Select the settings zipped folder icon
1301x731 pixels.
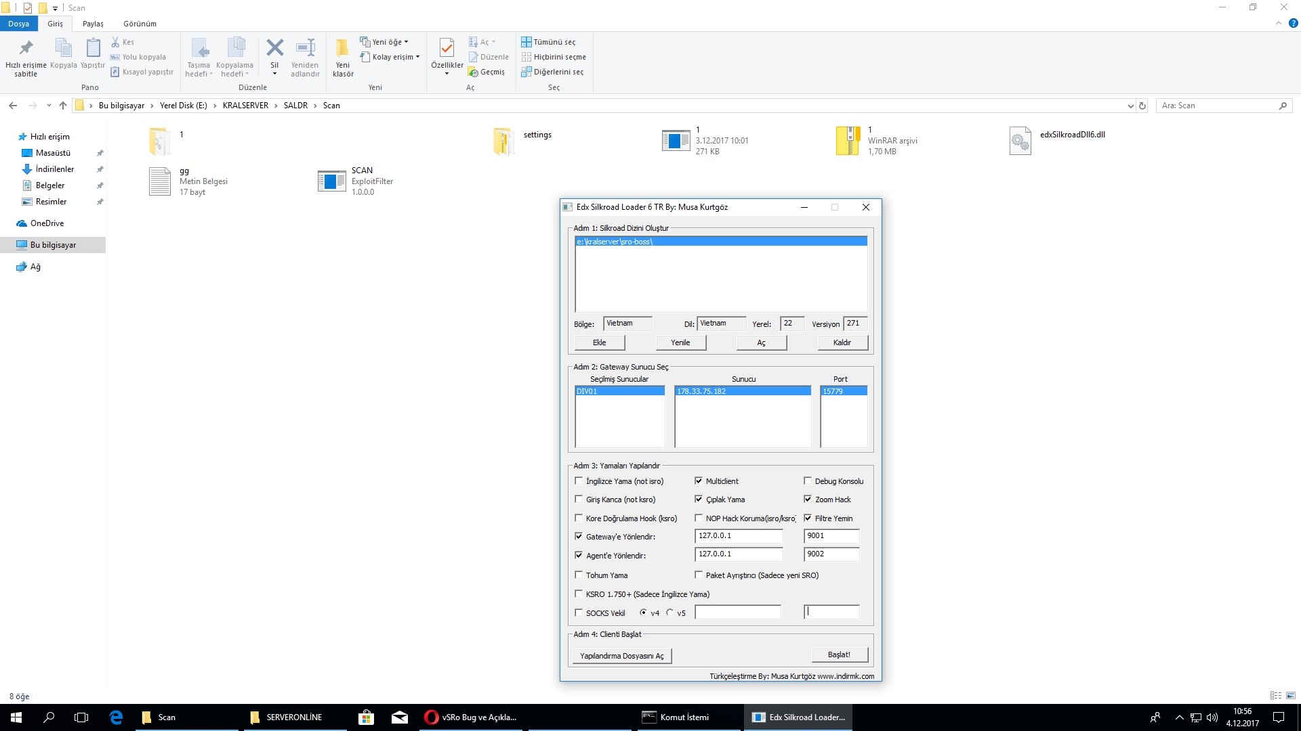(x=503, y=141)
